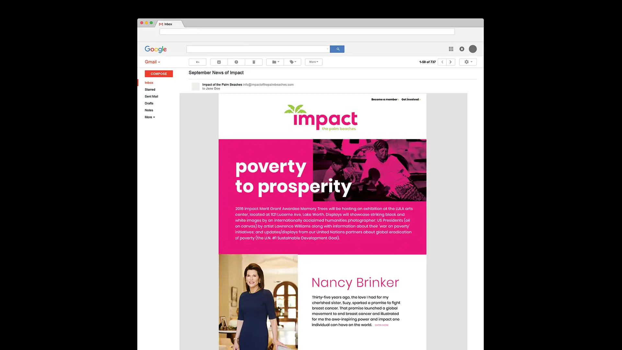The height and width of the screenshot is (350, 622).
Task: Delete the email with the trash icon
Action: coord(254,62)
